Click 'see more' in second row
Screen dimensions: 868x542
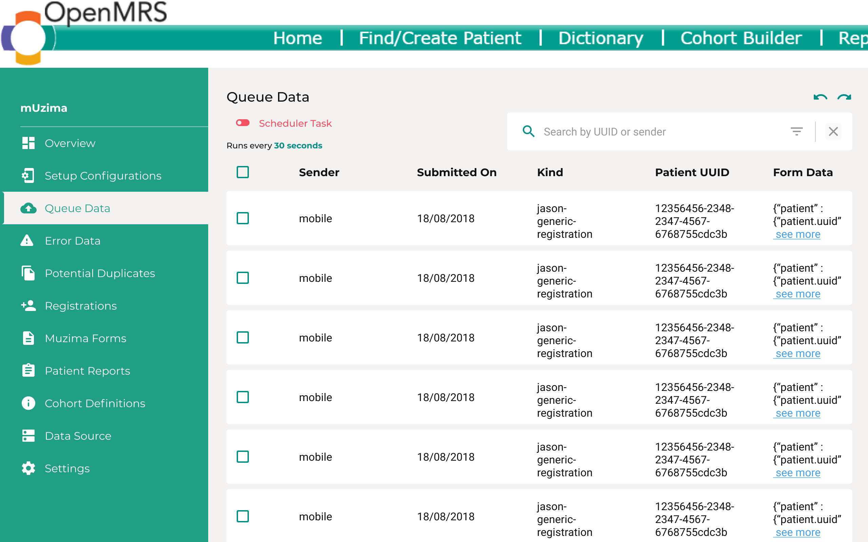[x=797, y=294]
